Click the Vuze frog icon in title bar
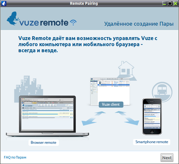 click(4, 4)
